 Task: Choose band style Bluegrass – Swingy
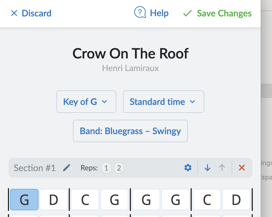(x=130, y=131)
